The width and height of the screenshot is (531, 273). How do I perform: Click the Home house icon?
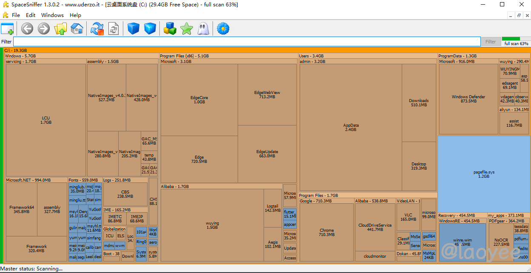77,29
